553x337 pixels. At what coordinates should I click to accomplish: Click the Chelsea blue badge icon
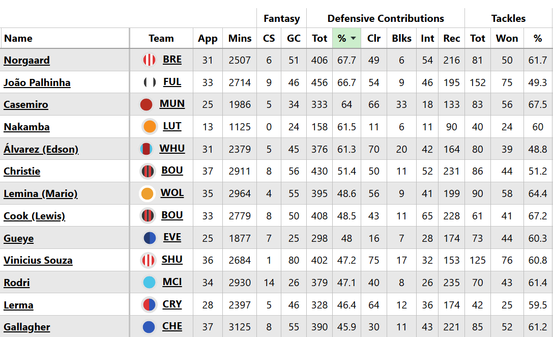click(149, 327)
